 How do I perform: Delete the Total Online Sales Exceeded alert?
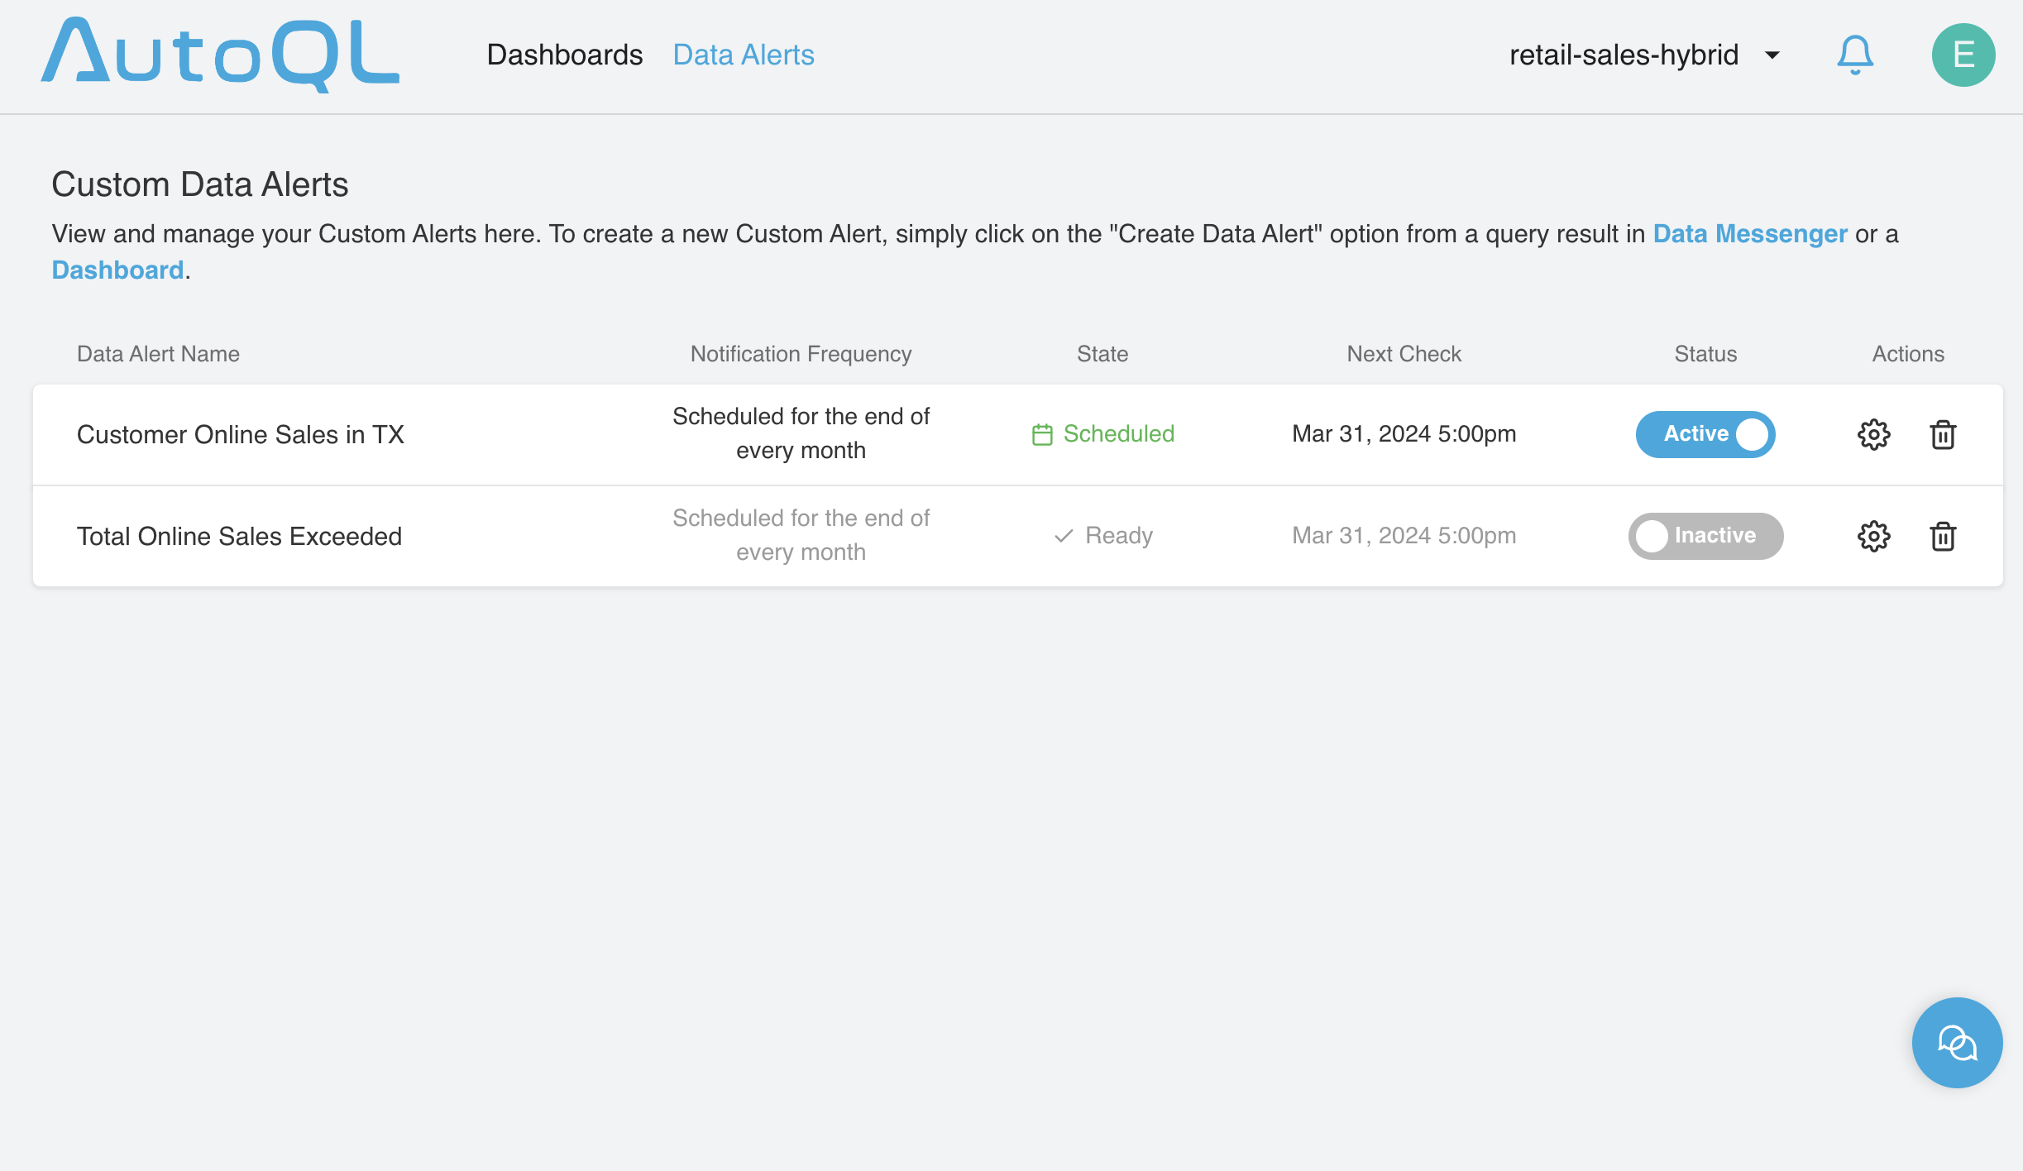pyautogui.click(x=1943, y=536)
